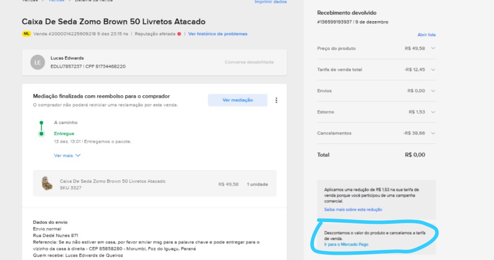Click the ML Mercado Livre badge
The image size is (494, 260).
(26, 34)
